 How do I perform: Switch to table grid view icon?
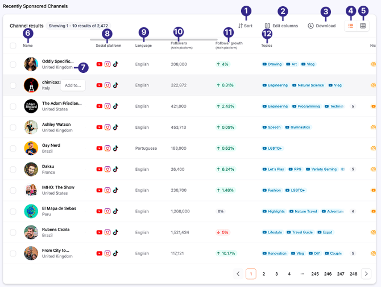tap(363, 26)
